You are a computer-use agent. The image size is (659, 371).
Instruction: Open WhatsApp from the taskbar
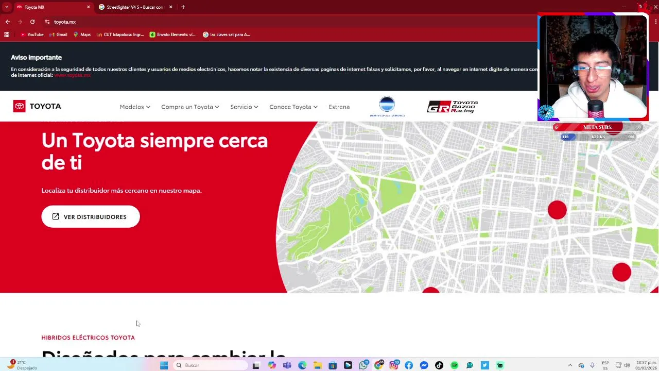[x=363, y=365]
